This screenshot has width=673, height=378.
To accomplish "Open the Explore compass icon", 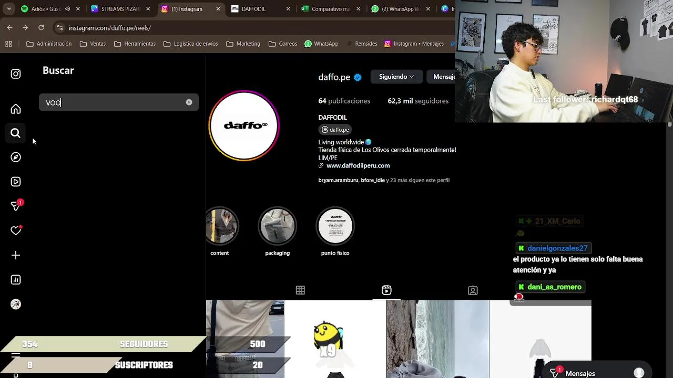I will (x=16, y=157).
